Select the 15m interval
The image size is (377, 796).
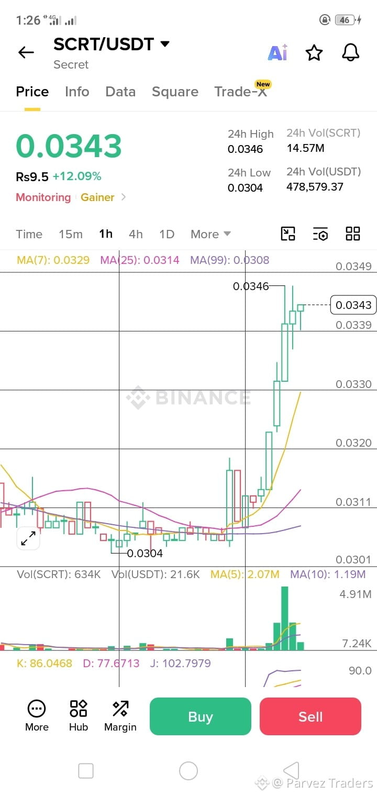click(71, 234)
